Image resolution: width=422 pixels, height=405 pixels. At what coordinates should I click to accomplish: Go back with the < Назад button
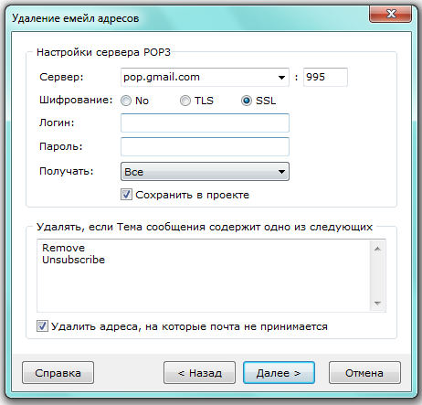click(x=199, y=373)
